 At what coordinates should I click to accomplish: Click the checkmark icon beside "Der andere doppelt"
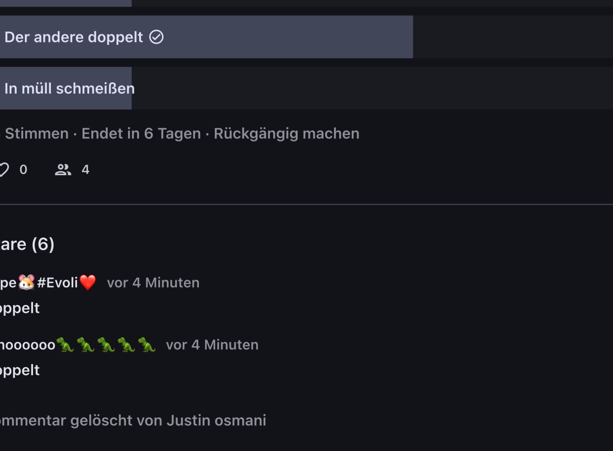(156, 37)
